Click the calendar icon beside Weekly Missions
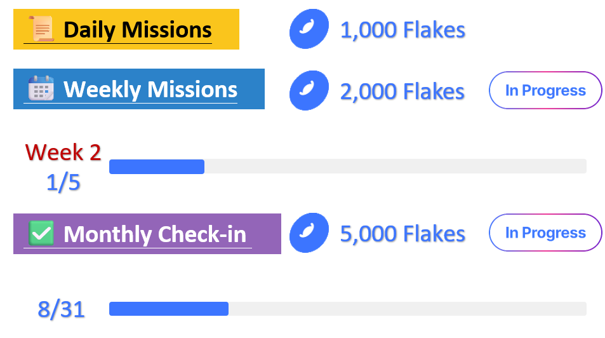This screenshot has width=605, height=338. [41, 89]
